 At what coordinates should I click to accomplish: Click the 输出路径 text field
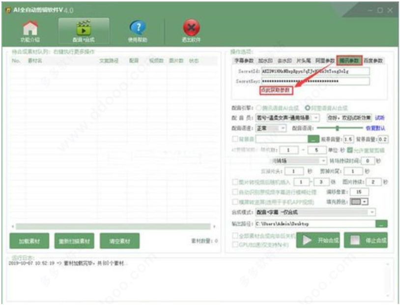coord(315,224)
